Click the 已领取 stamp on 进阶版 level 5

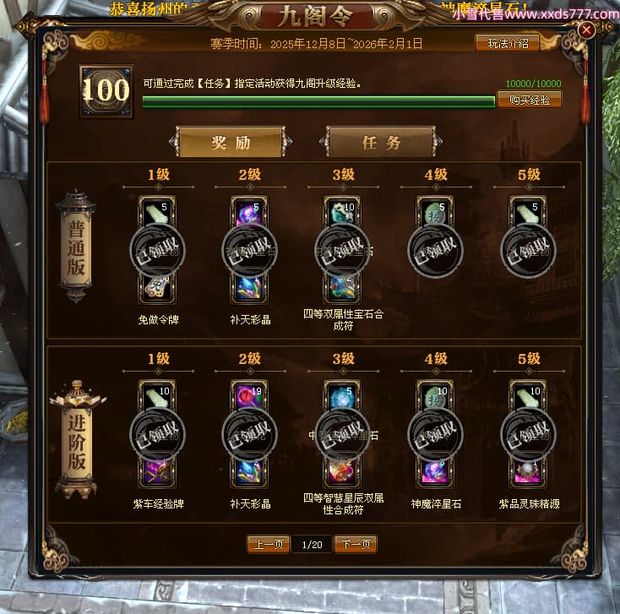pyautogui.click(x=528, y=435)
